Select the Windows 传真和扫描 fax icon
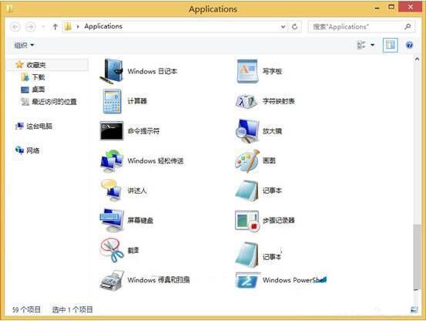The image size is (426, 321). click(x=112, y=280)
